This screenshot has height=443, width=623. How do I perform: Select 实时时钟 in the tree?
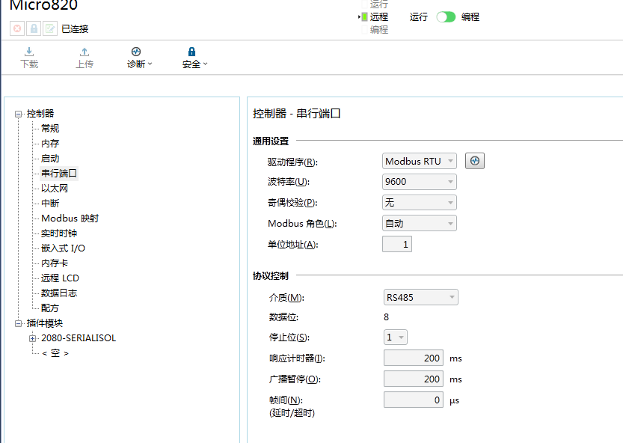click(59, 233)
